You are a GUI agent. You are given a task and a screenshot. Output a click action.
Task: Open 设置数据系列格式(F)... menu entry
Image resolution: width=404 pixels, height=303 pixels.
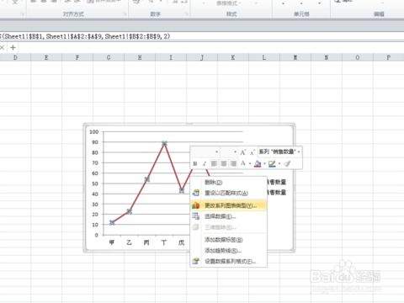tap(228, 261)
